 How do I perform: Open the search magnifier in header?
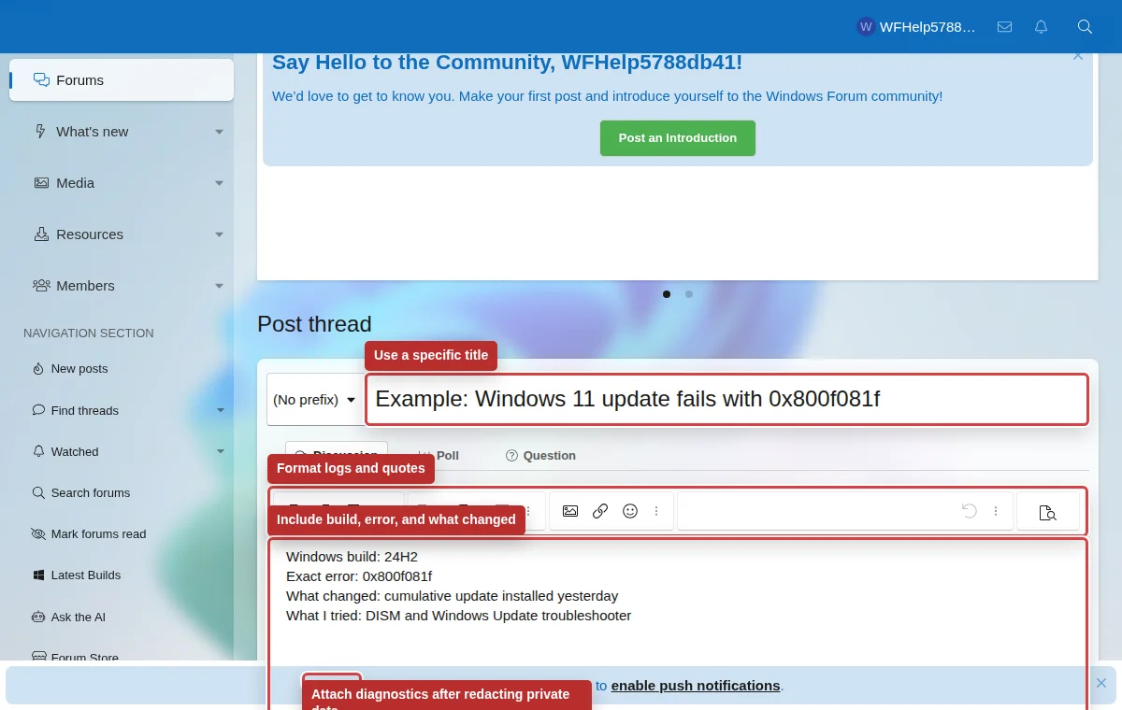click(x=1085, y=27)
